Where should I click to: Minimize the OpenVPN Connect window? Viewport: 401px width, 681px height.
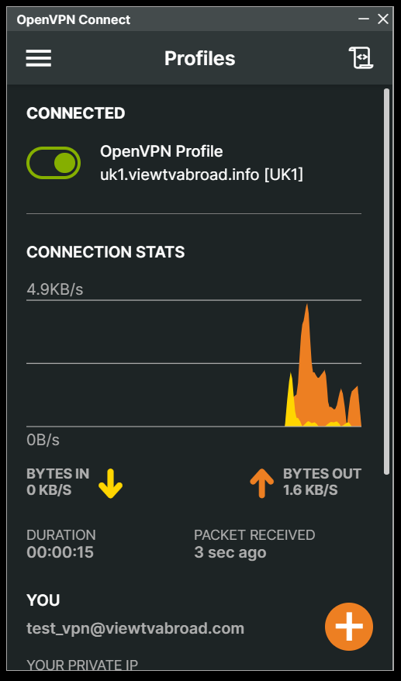[364, 19]
